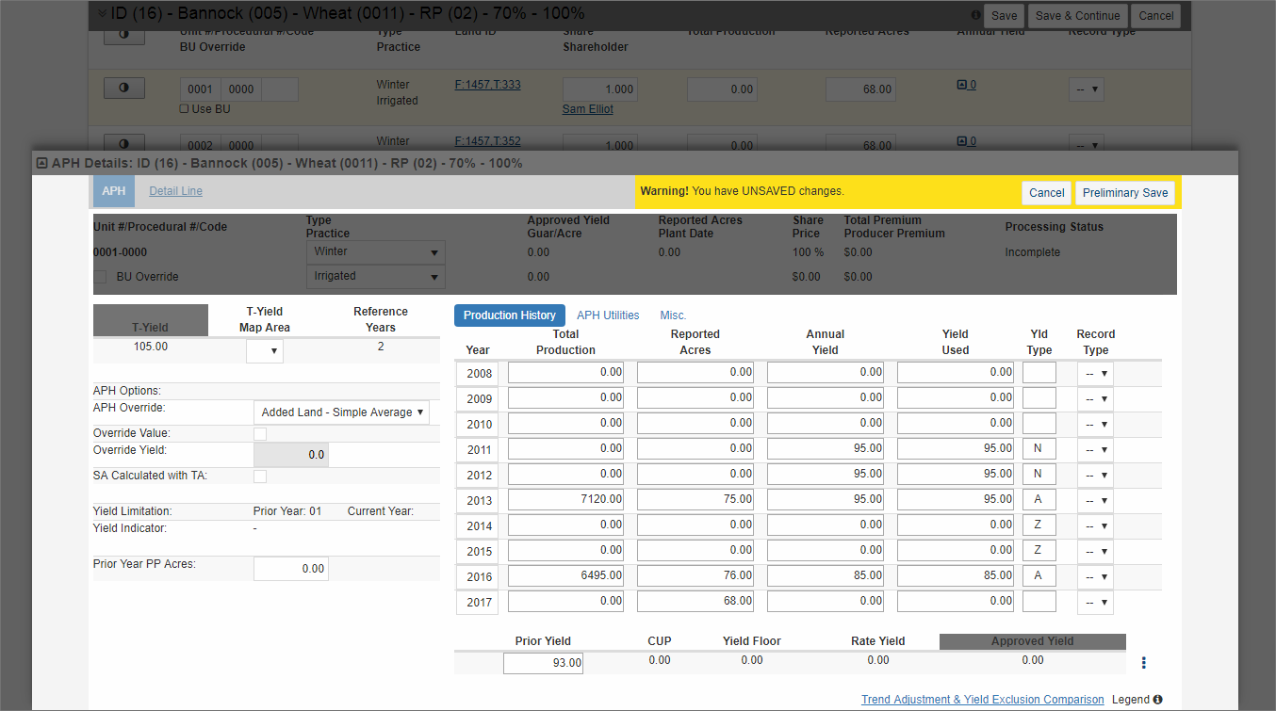Screen dimensions: 1276x711
Task: Open Record Type dropdown for year 2011
Action: tap(1095, 450)
